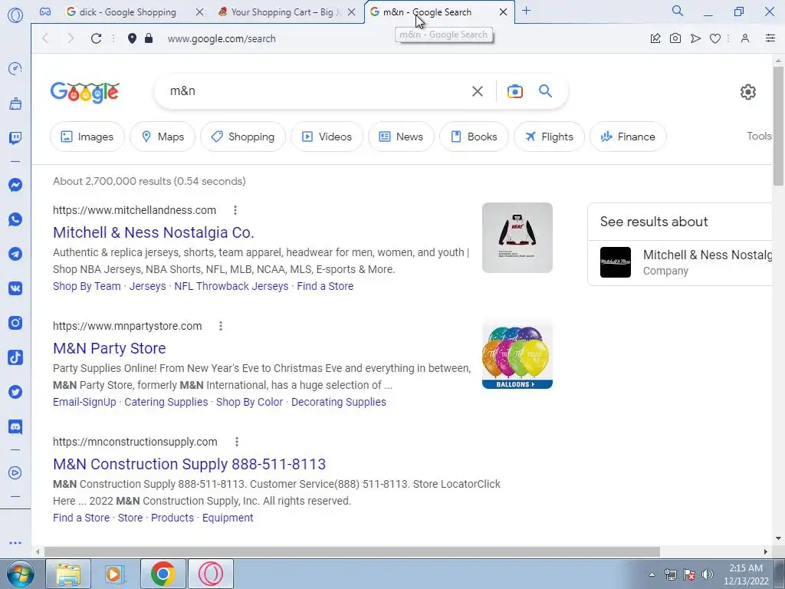Open Windows Explorer from taskbar
Viewport: 785px width, 589px height.
[x=68, y=574]
